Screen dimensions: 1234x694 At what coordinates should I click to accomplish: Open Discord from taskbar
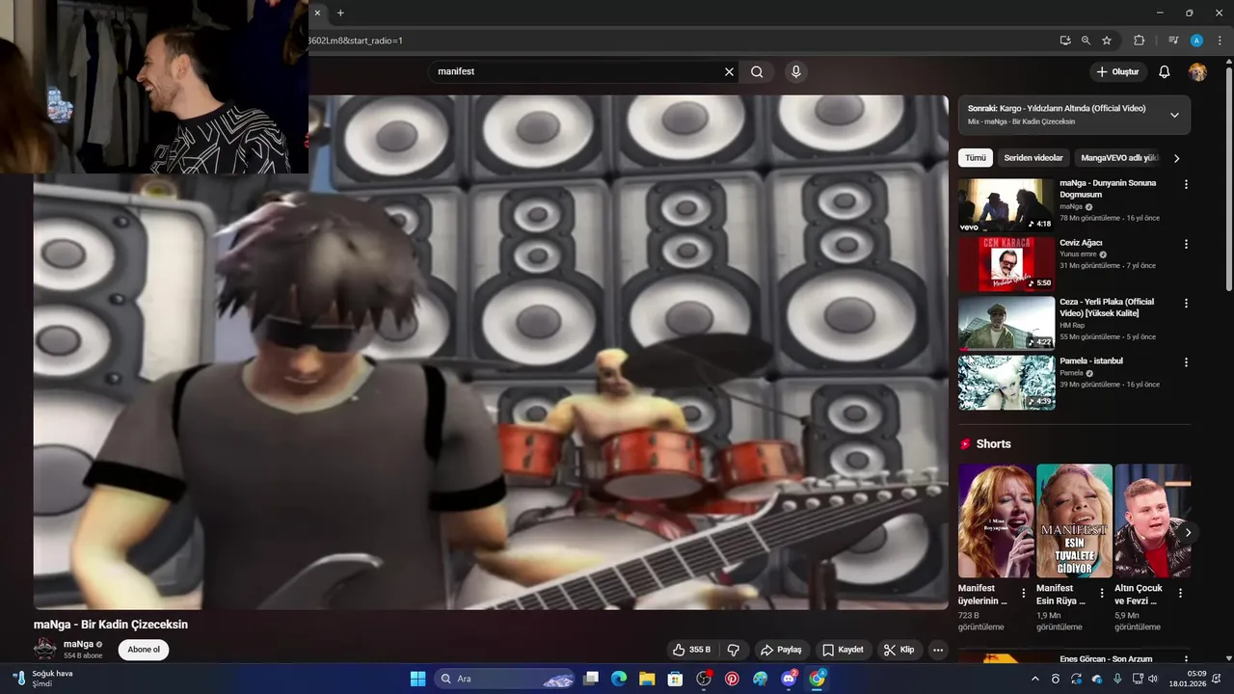click(x=789, y=679)
